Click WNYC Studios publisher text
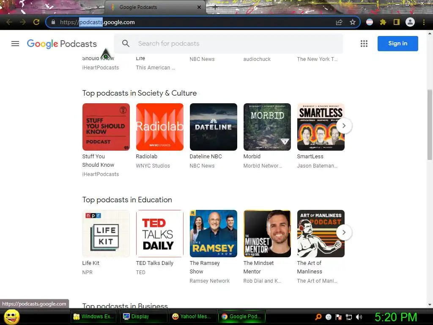This screenshot has width=433, height=325. [x=153, y=166]
